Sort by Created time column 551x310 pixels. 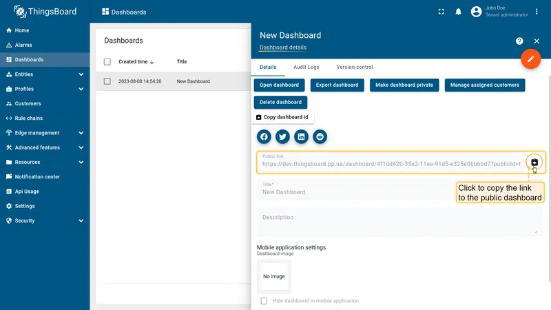point(136,62)
